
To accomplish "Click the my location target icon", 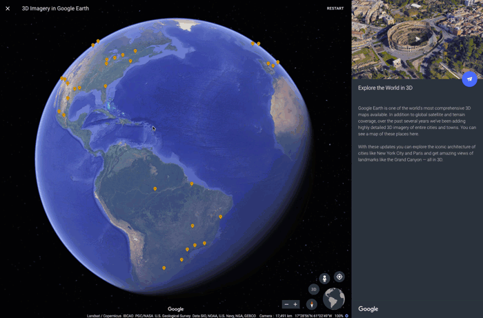I will click(x=339, y=277).
